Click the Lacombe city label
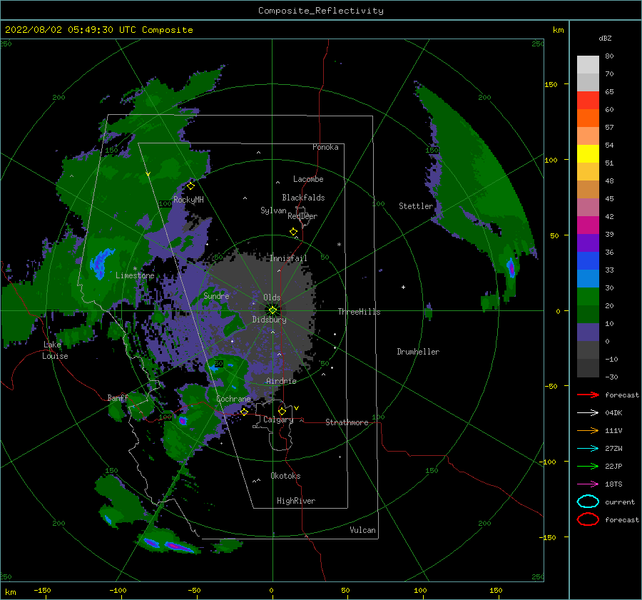This screenshot has height=600, width=642. pyautogui.click(x=308, y=179)
